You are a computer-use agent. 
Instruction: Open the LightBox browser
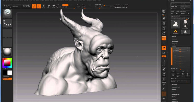17,6
